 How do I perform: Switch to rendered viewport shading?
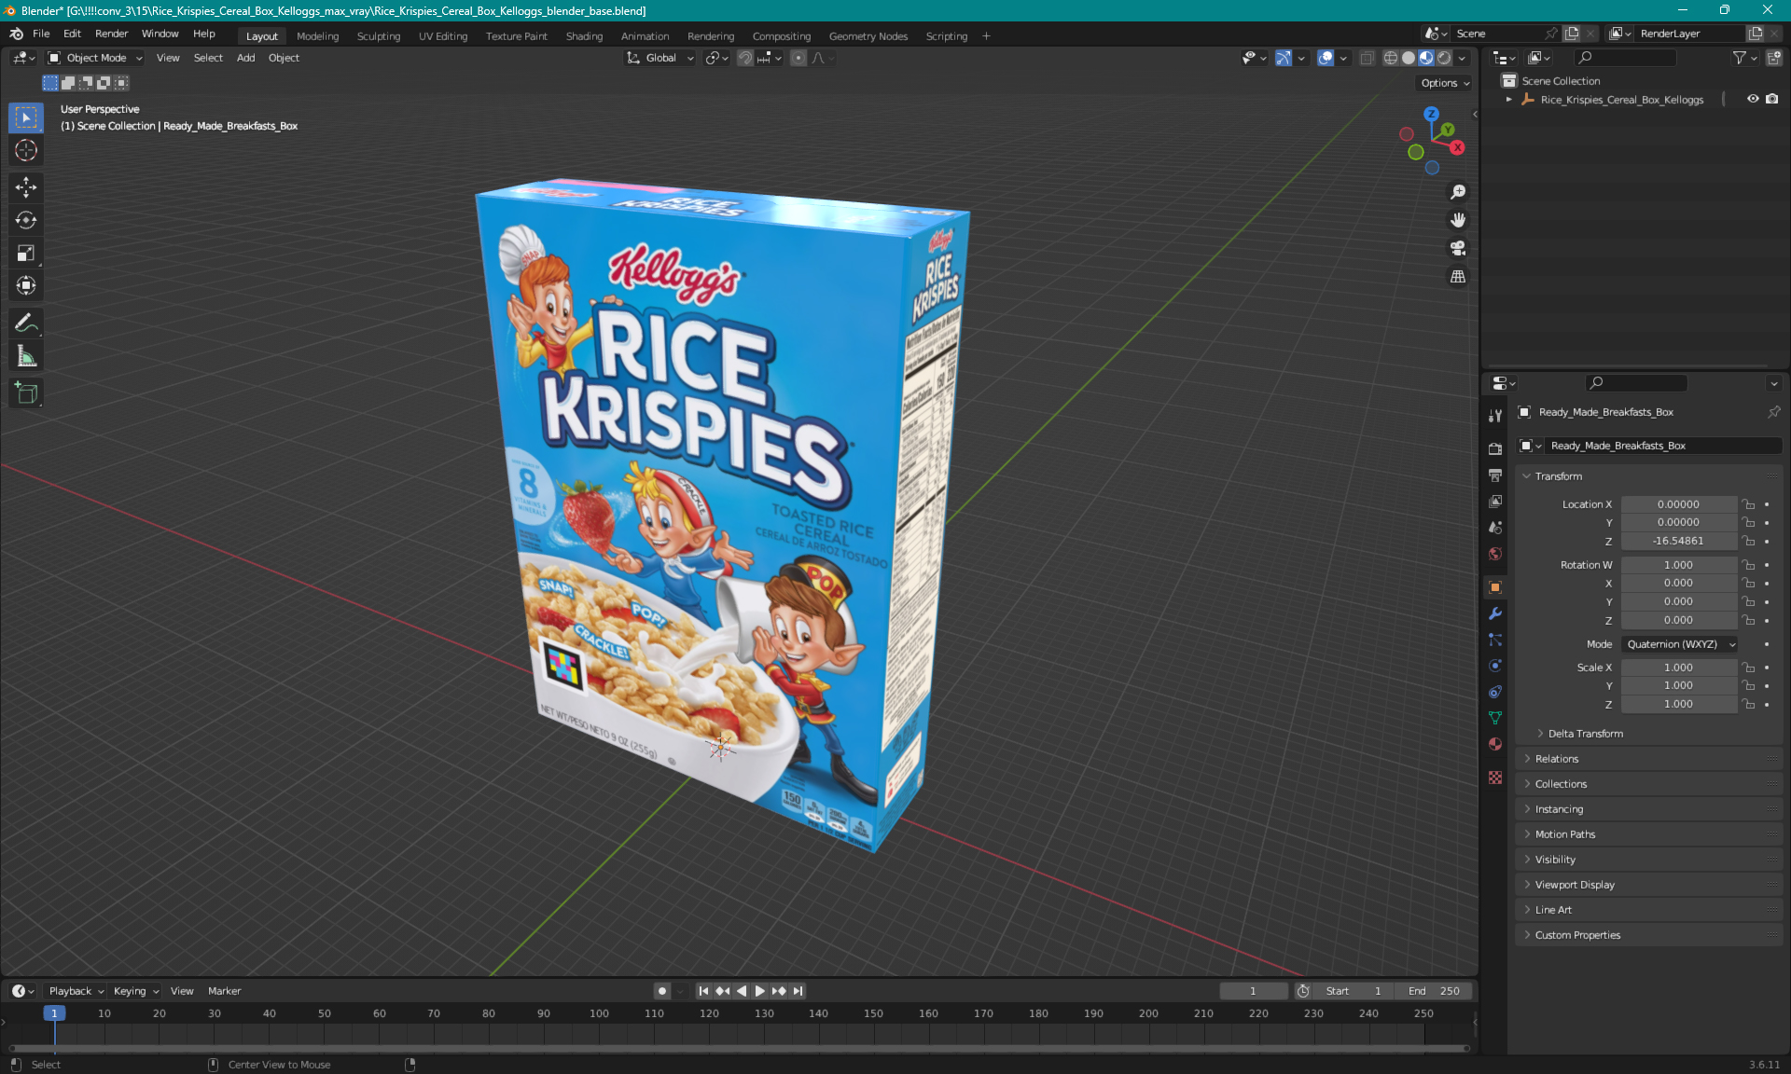coord(1444,58)
